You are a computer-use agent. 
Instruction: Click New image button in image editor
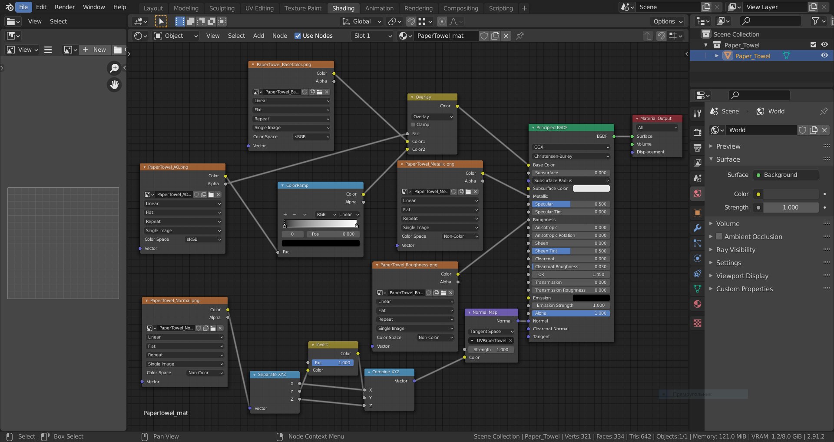tap(94, 50)
